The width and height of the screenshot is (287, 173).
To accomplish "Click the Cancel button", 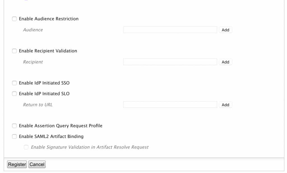I will click(37, 165).
